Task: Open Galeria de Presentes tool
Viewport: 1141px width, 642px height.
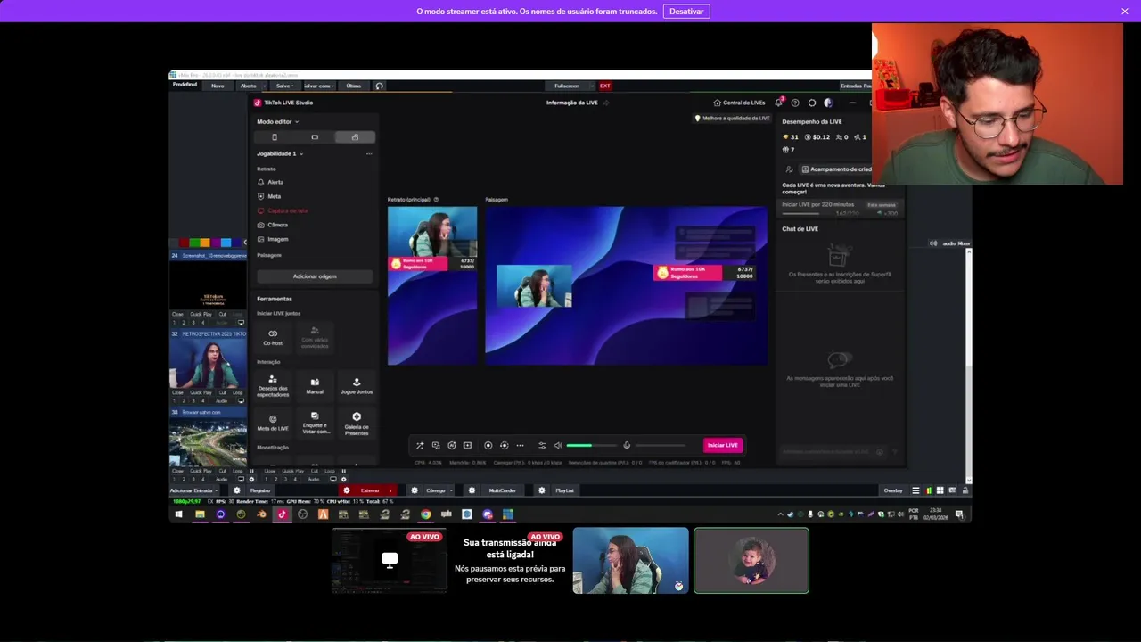Action: pyautogui.click(x=357, y=422)
